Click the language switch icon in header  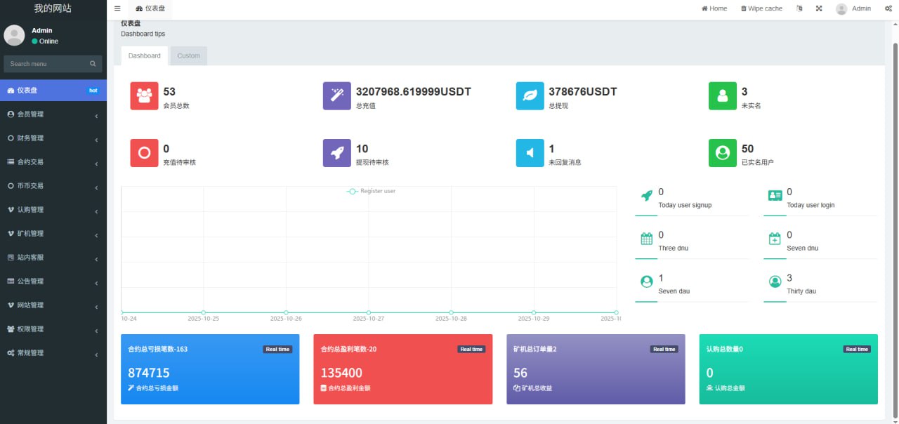[799, 9]
